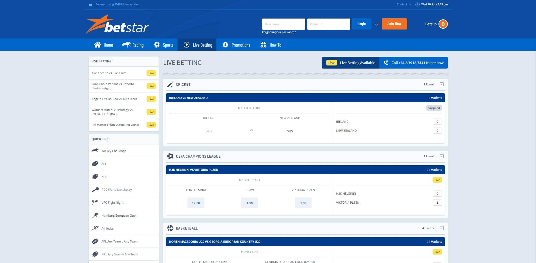The height and width of the screenshot is (263, 536).
Task: Select Viktoria Plzen odds 1.30
Action: pos(303,203)
